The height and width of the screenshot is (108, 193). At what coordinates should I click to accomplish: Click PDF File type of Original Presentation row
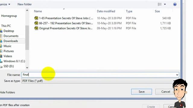131,28
